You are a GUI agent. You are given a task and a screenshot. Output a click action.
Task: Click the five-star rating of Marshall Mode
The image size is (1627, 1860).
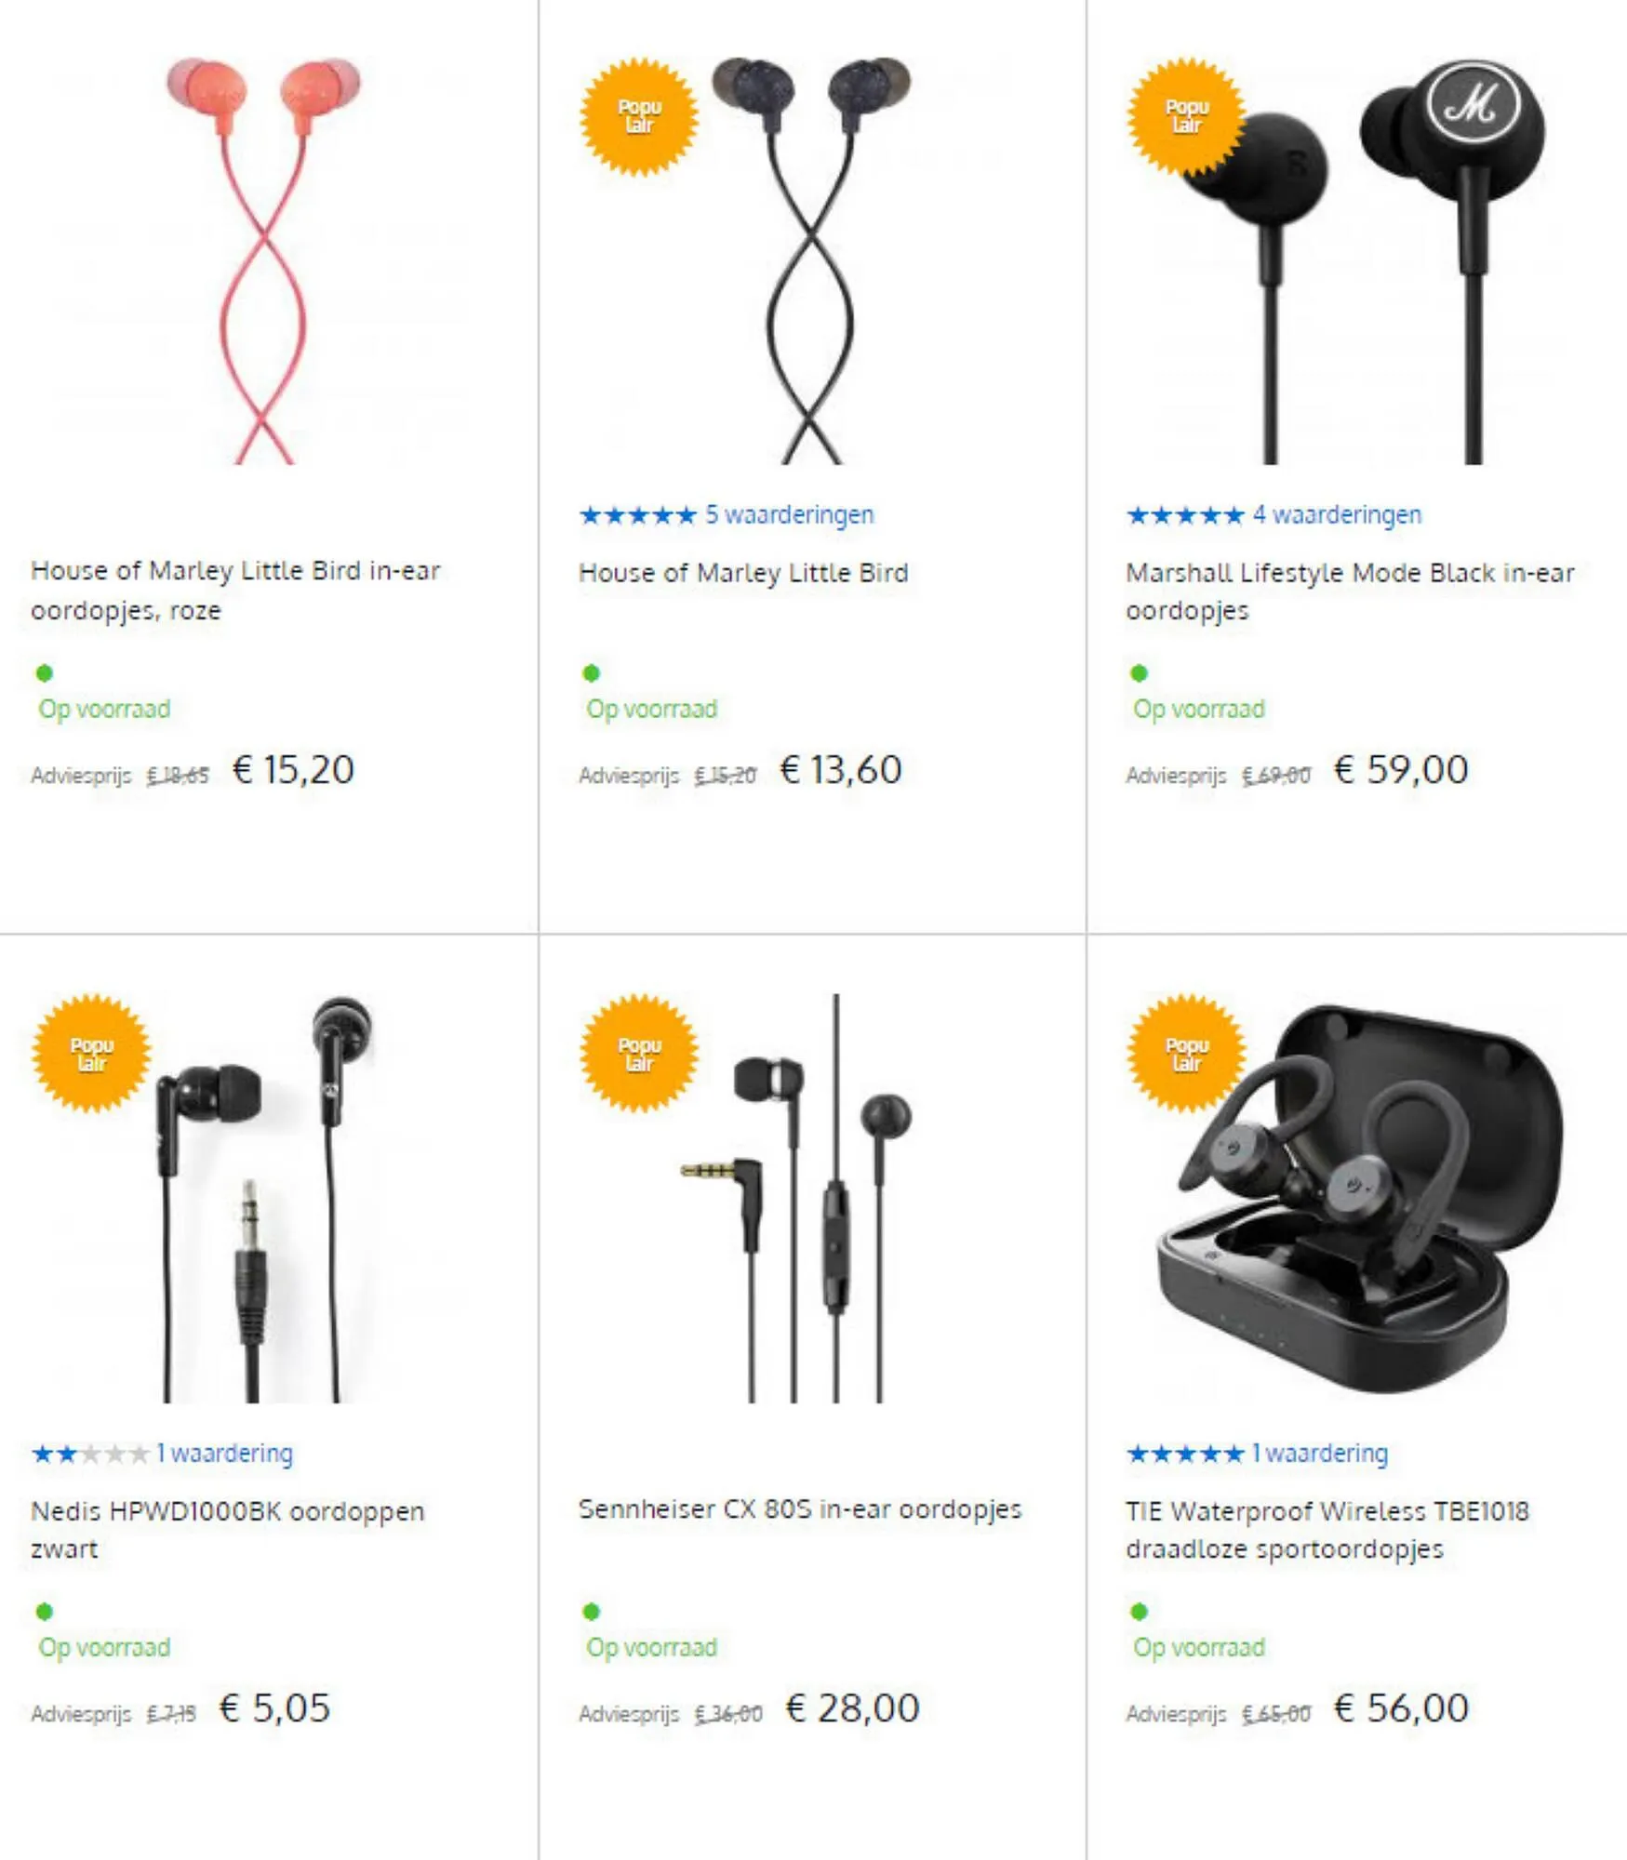point(1185,514)
